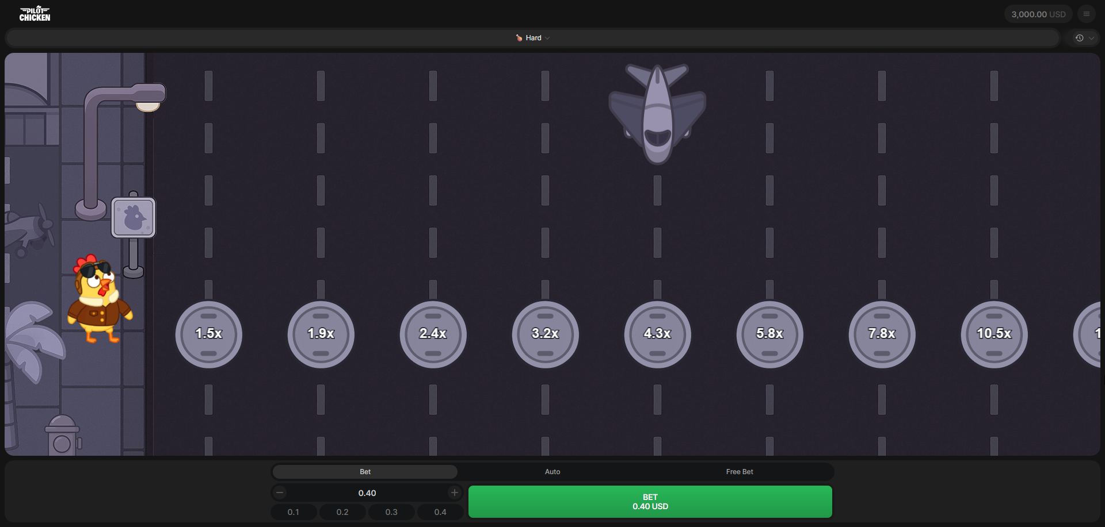The height and width of the screenshot is (527, 1105).
Task: Switch to the Auto tab
Action: coord(552,472)
